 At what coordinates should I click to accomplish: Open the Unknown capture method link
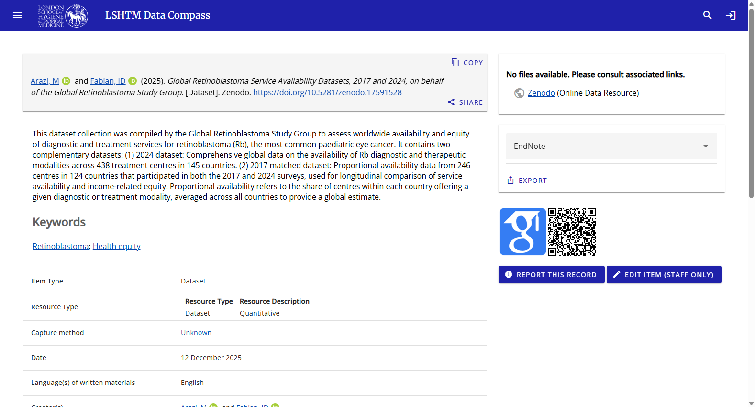coord(196,333)
